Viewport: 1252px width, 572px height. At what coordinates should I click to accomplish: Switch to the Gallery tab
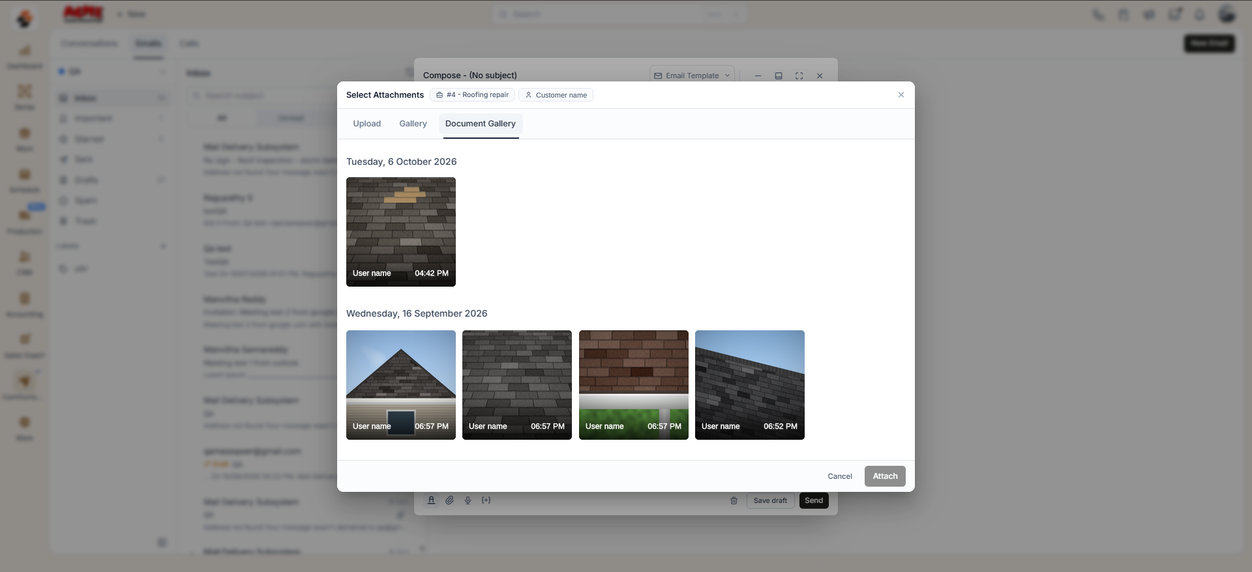coord(413,124)
